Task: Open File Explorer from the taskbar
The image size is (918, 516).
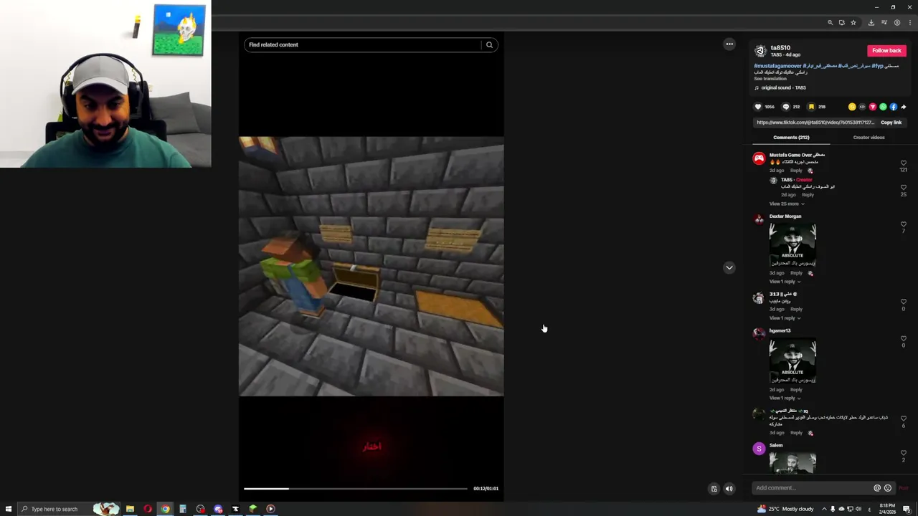Action: point(130,509)
